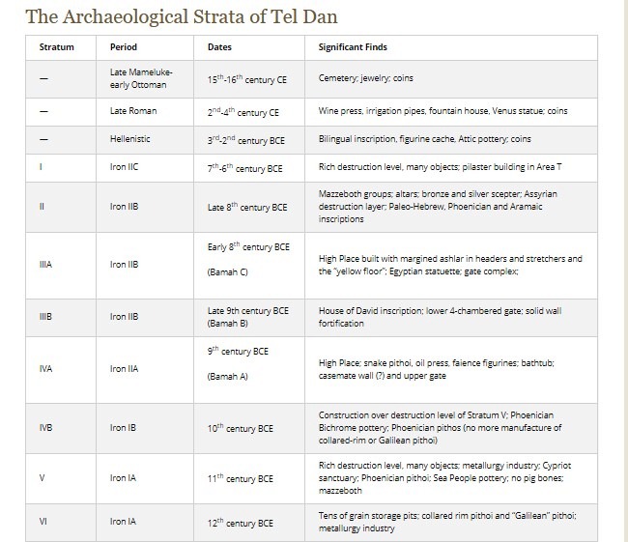Image resolution: width=628 pixels, height=542 pixels.
Task: Click the page title about Tel Dan strata
Action: click(182, 16)
